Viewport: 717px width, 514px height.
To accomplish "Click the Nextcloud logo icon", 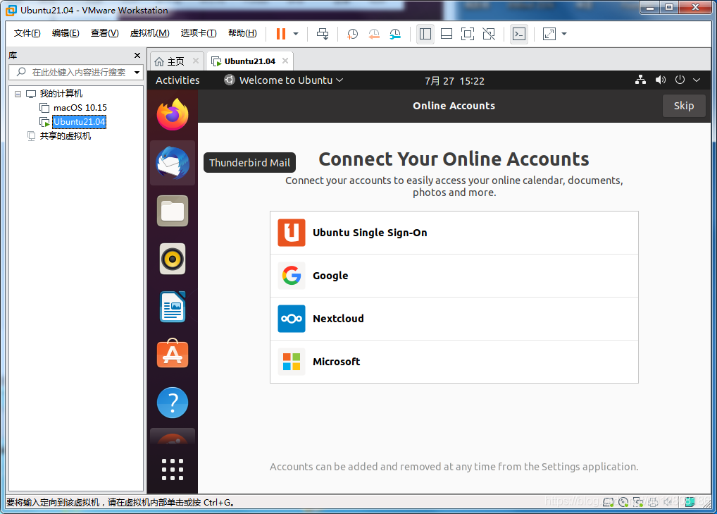I will 292,319.
